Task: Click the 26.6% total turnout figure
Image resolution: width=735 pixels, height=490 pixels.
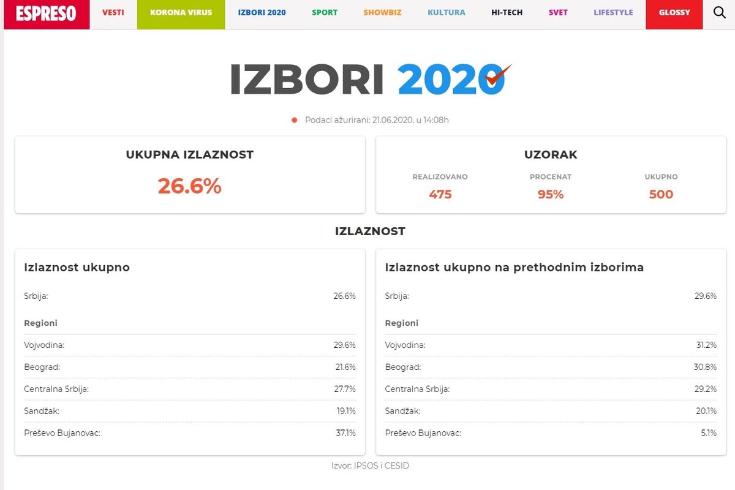Action: 189,186
